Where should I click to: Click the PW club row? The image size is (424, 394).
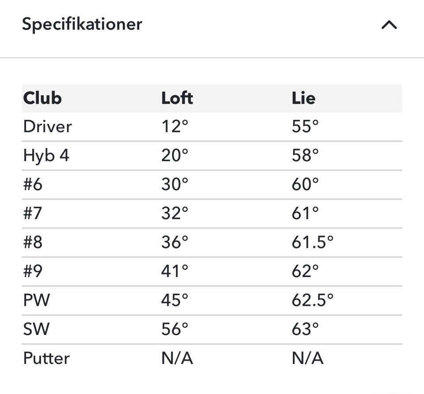(212, 300)
